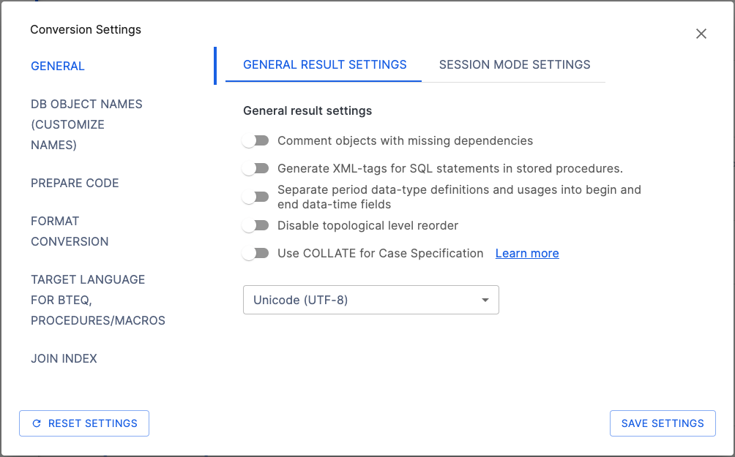Open the JOIN INDEX section
This screenshot has height=457, width=735.
64,358
